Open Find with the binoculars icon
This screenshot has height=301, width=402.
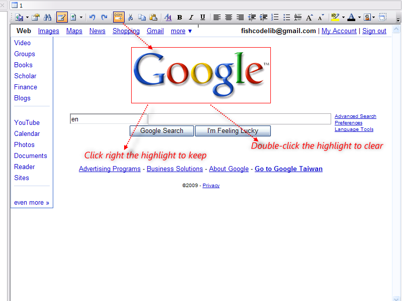click(x=47, y=18)
